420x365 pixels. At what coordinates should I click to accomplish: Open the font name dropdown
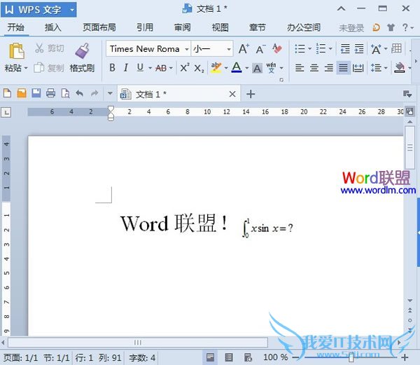[187, 49]
